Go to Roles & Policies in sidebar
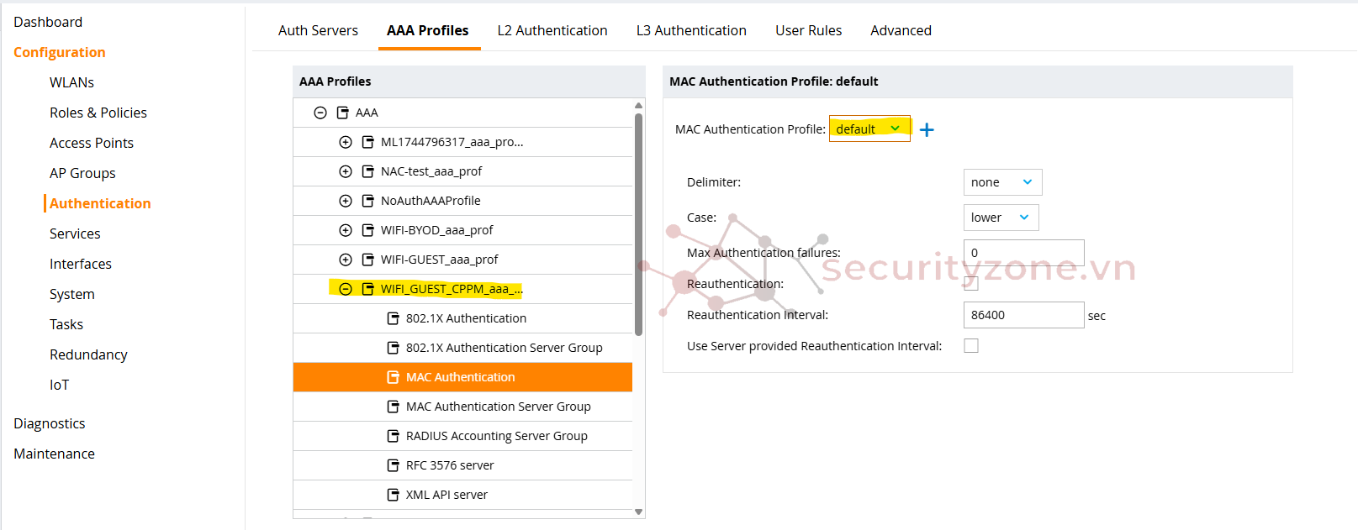The height and width of the screenshot is (530, 1358). pos(98,113)
